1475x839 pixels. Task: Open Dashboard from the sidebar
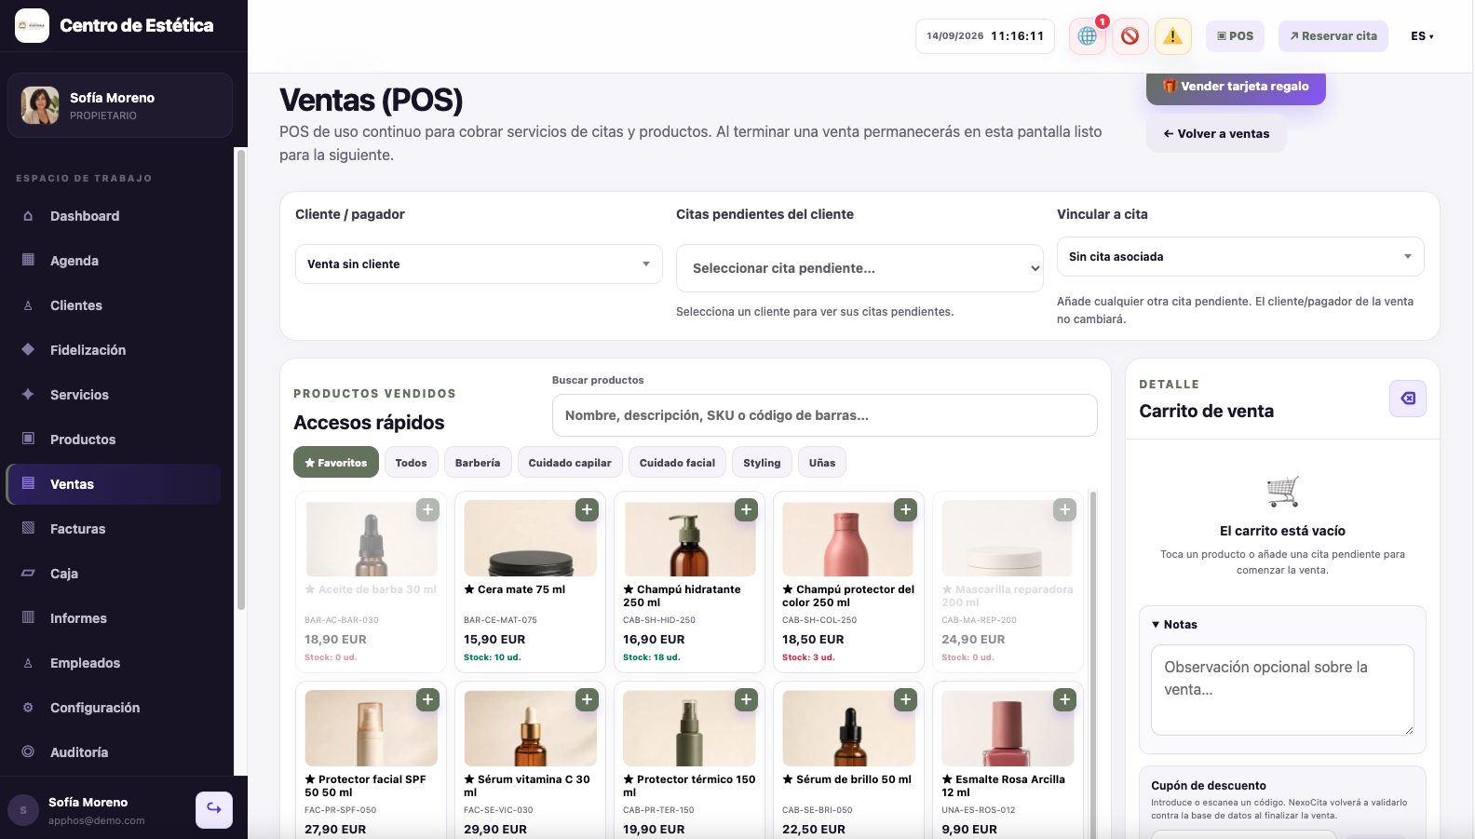[114, 216]
